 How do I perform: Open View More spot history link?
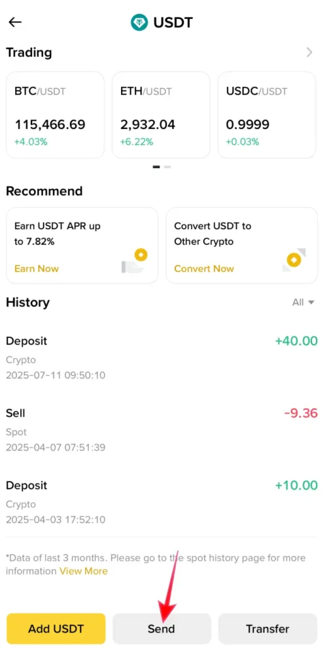point(83,571)
